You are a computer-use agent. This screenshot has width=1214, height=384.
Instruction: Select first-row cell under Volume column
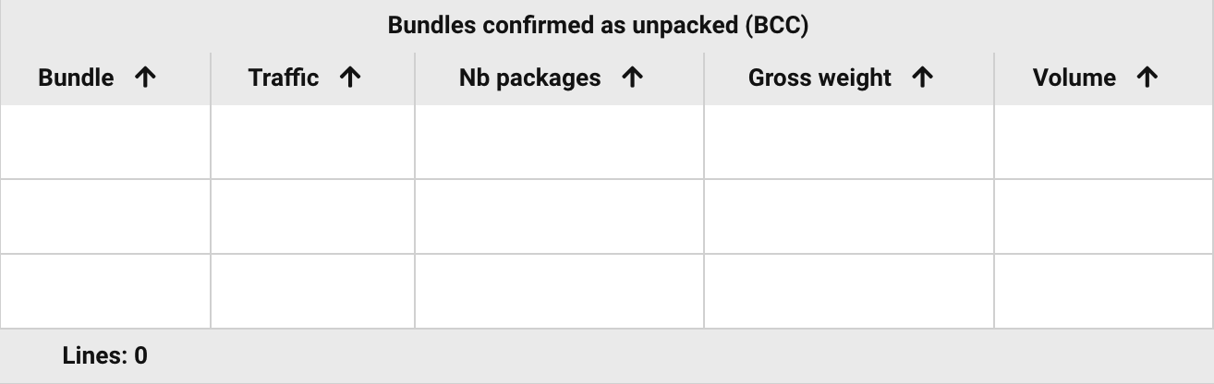[x=1103, y=142]
